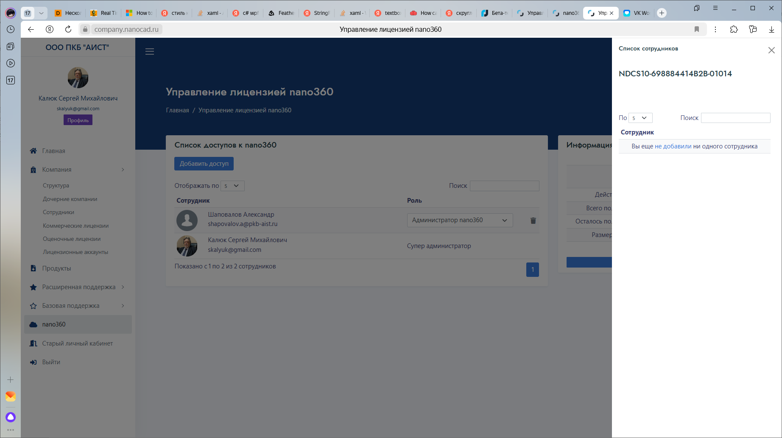Click the hamburger menu icon in the header

click(150, 52)
